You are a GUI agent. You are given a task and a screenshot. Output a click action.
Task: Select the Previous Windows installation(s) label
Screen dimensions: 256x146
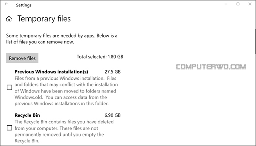(52, 72)
